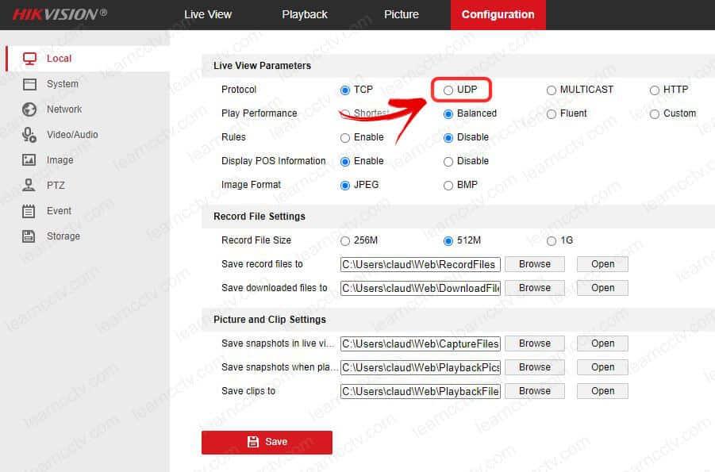Choose MULTICAST protocol option
The image size is (715, 472).
click(x=552, y=90)
